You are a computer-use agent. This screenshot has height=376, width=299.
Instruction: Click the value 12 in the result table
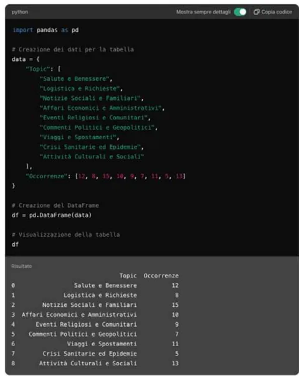175,286
